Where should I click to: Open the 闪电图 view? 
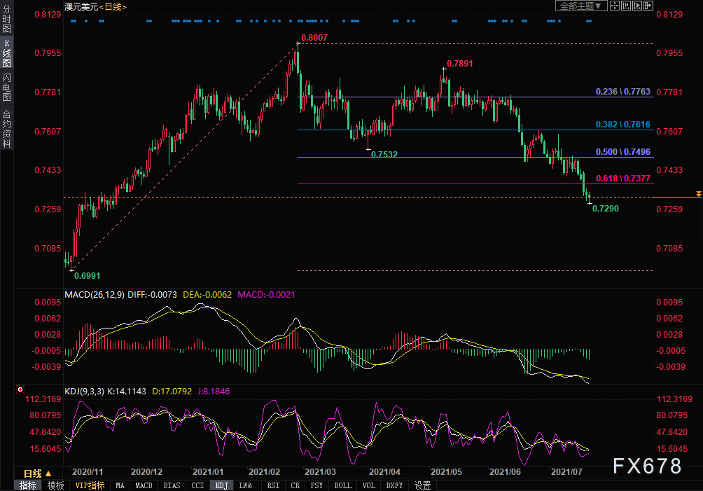6,88
